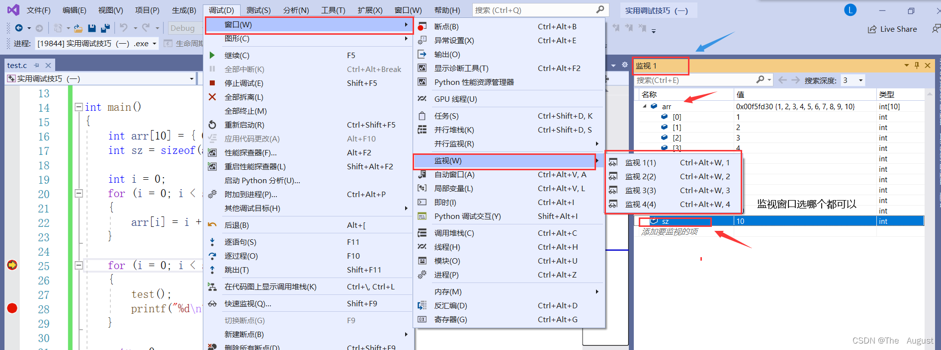This screenshot has height=350, width=941.
Task: Click the Show Diagnostic Tools icon
Action: (422, 68)
